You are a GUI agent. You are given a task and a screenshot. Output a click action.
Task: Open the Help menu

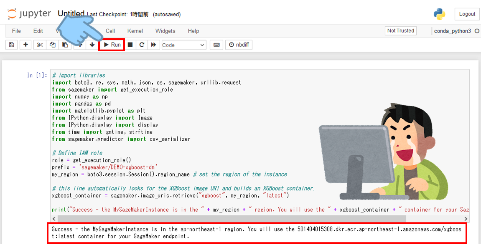click(193, 31)
